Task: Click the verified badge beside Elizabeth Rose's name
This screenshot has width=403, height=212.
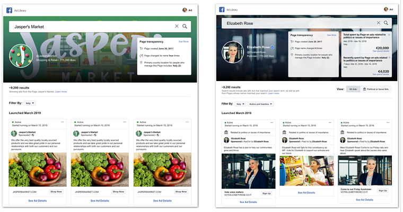Action: click(273, 47)
